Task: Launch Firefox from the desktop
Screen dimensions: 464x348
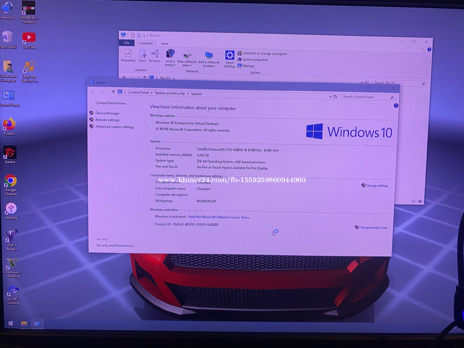Action: click(x=9, y=126)
